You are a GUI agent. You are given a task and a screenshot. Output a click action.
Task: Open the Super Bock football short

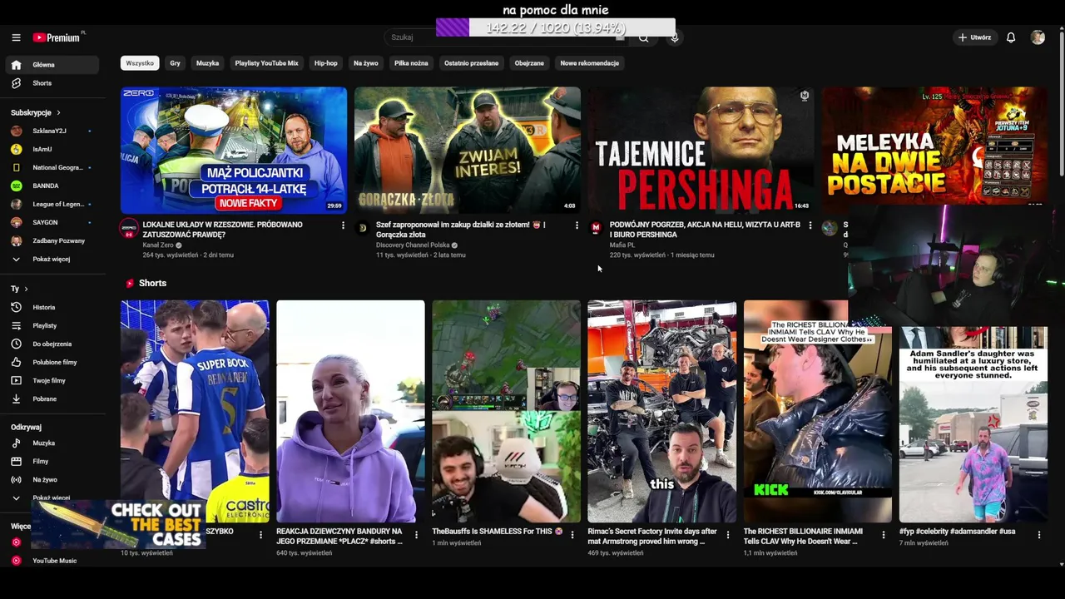click(x=195, y=411)
